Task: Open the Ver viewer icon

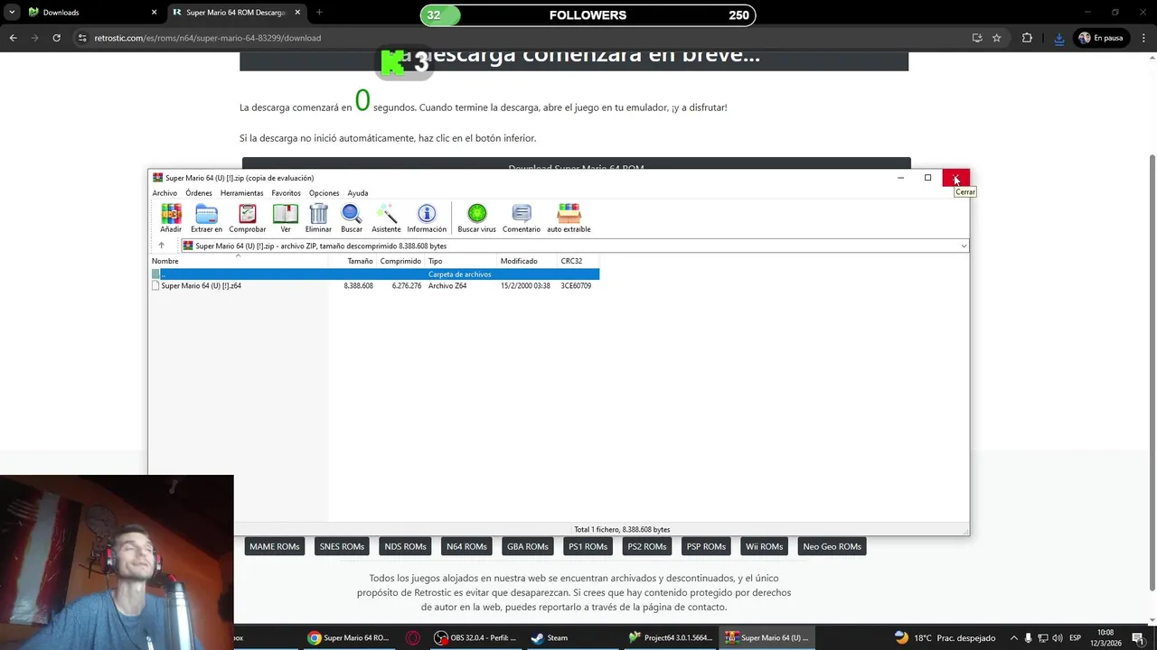Action: coord(286,218)
